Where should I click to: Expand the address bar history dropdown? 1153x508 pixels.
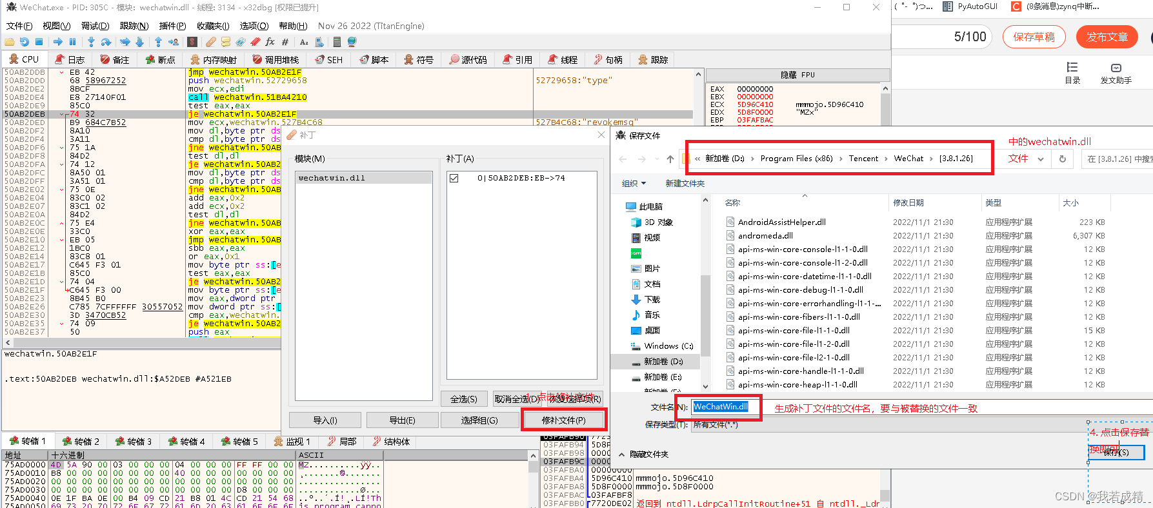coord(1041,159)
